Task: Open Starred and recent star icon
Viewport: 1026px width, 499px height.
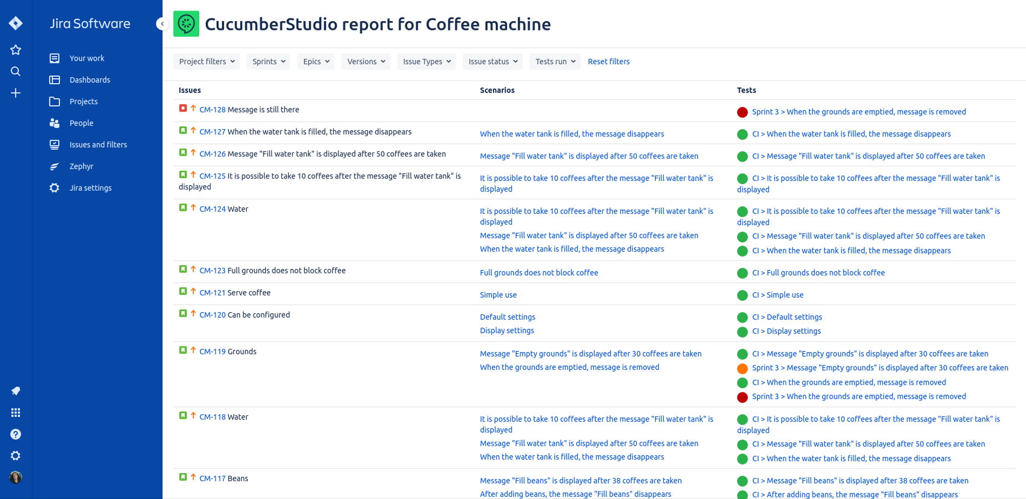Action: 16,50
